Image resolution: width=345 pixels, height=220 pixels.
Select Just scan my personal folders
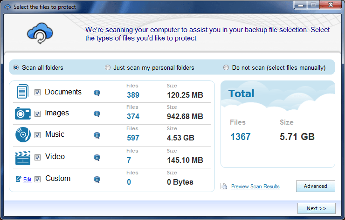point(108,67)
